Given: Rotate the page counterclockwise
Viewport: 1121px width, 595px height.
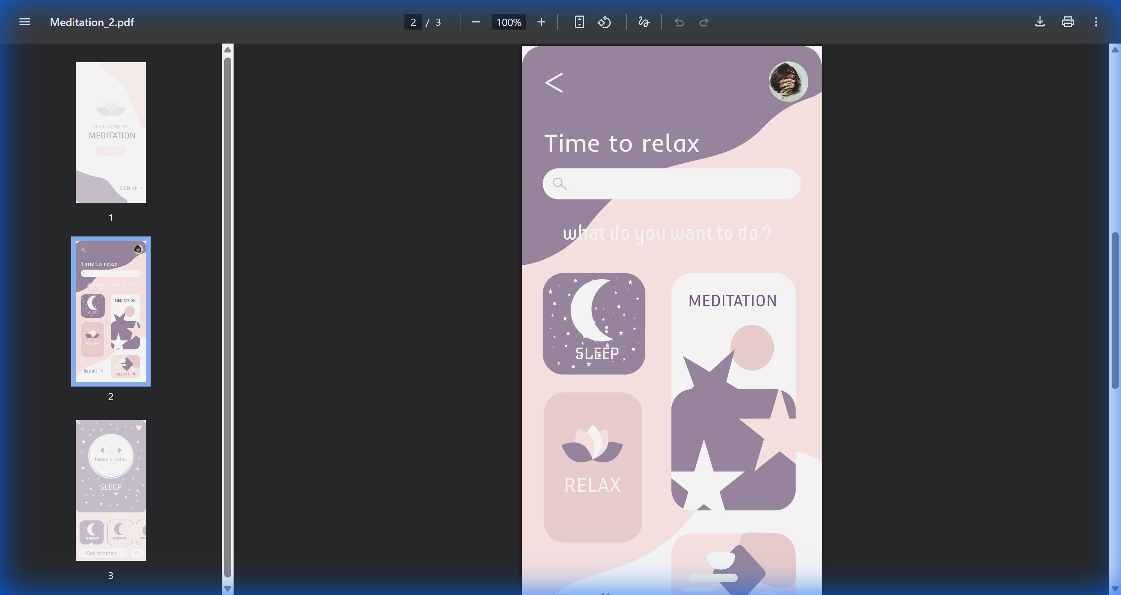Looking at the screenshot, I should pos(604,22).
